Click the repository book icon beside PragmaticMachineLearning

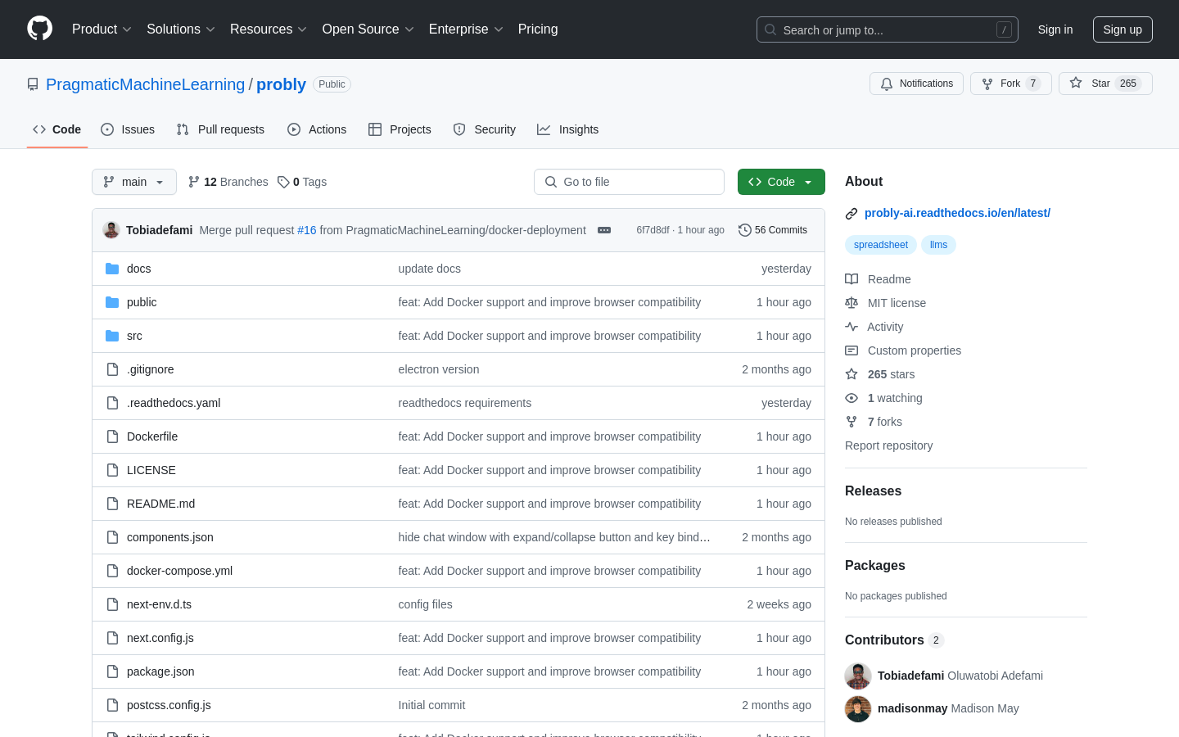[33, 84]
